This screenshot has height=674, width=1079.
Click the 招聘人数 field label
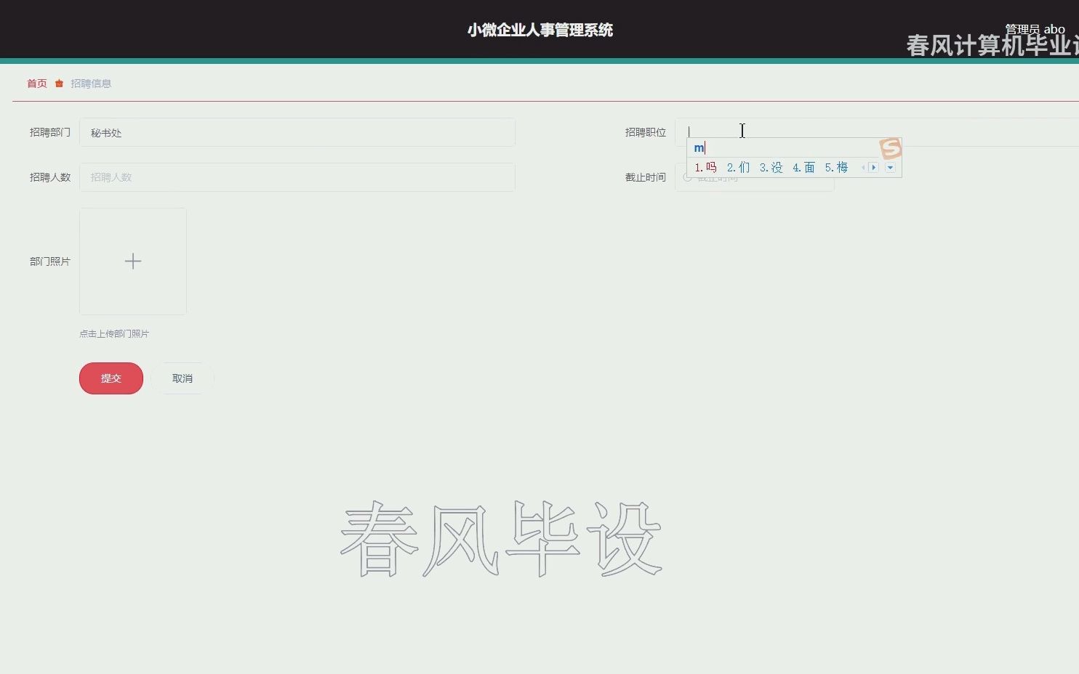pos(50,177)
